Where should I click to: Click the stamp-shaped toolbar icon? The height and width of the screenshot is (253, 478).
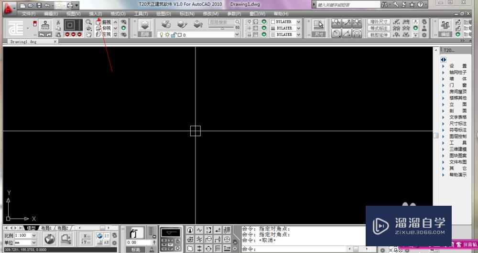[45, 25]
